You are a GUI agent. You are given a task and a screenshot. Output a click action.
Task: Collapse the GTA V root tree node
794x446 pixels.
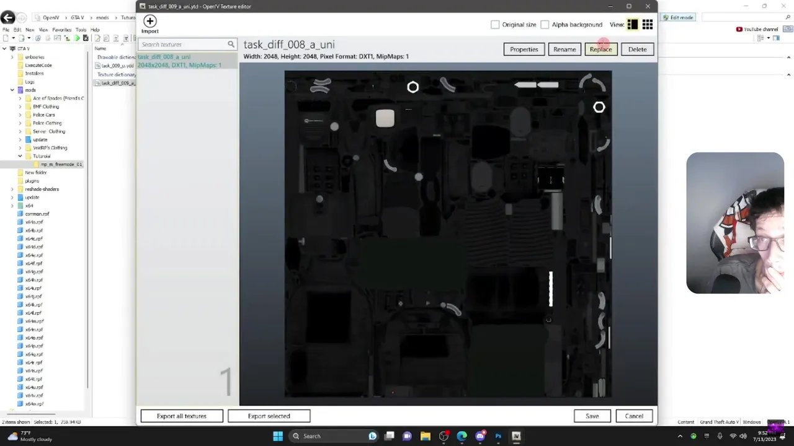[x=4, y=48]
